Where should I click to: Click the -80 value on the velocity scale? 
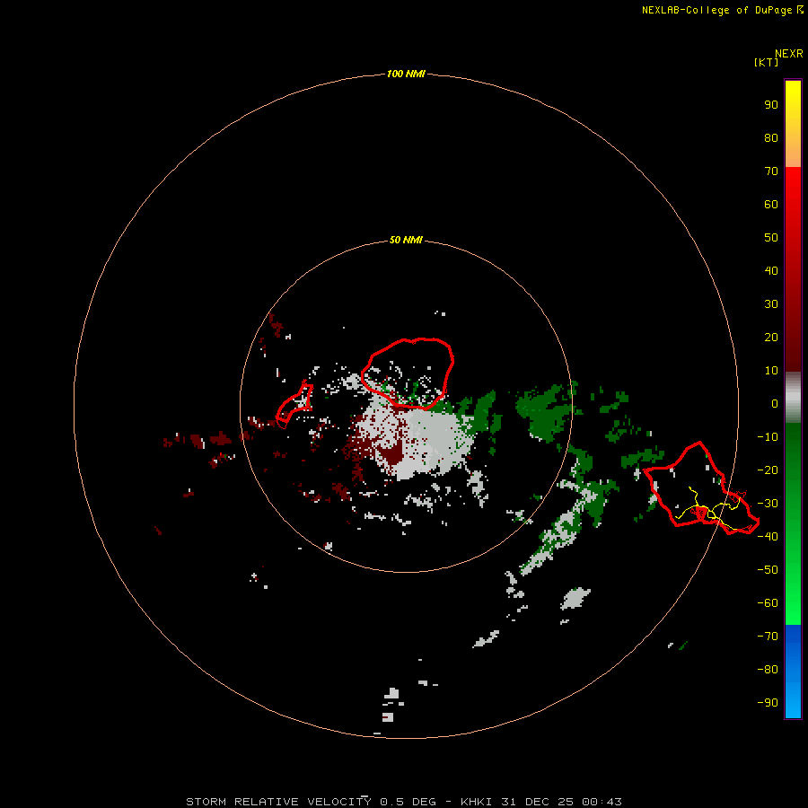pyautogui.click(x=768, y=670)
